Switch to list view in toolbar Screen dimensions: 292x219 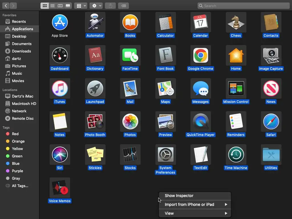[52, 6]
